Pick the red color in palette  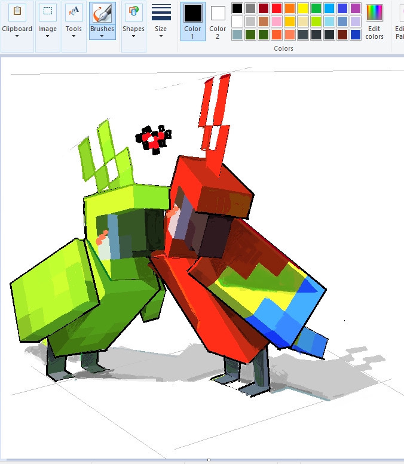coord(277,8)
